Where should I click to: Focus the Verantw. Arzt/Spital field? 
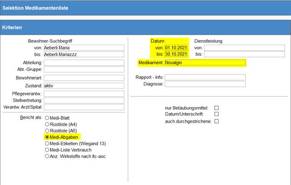tap(84, 107)
